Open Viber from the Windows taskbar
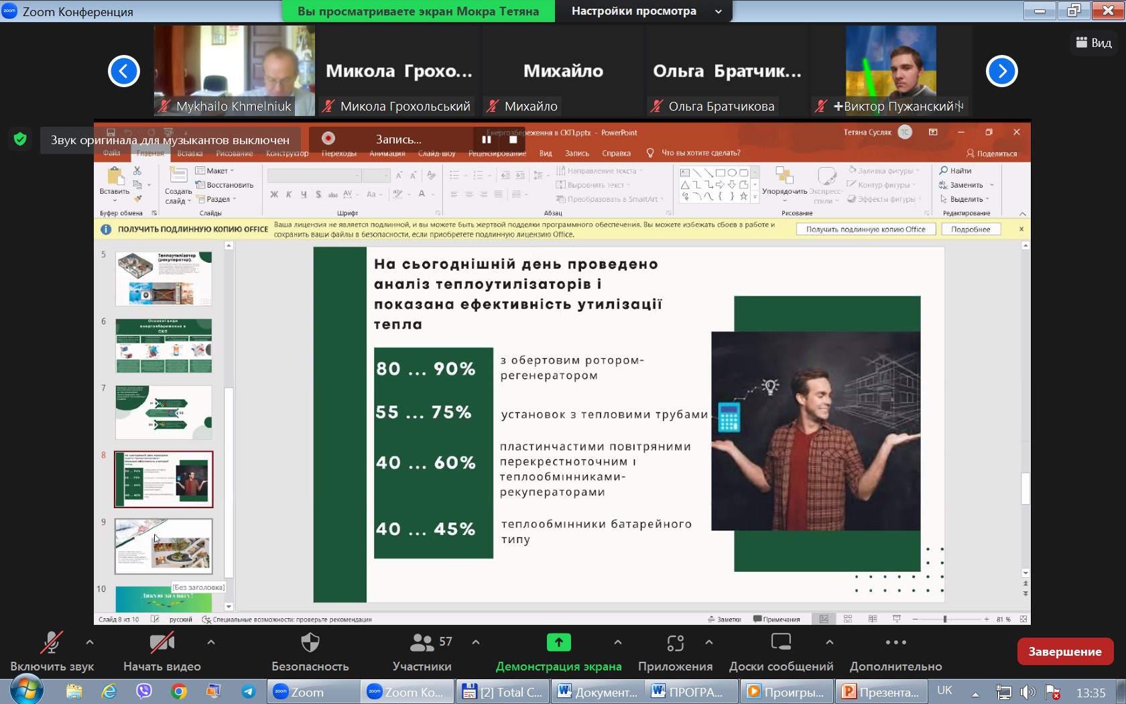Image resolution: width=1126 pixels, height=704 pixels. coord(144,691)
